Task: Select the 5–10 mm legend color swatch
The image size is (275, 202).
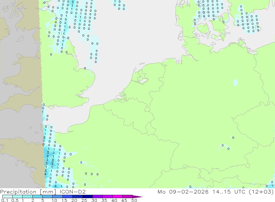Action: tap(48, 196)
